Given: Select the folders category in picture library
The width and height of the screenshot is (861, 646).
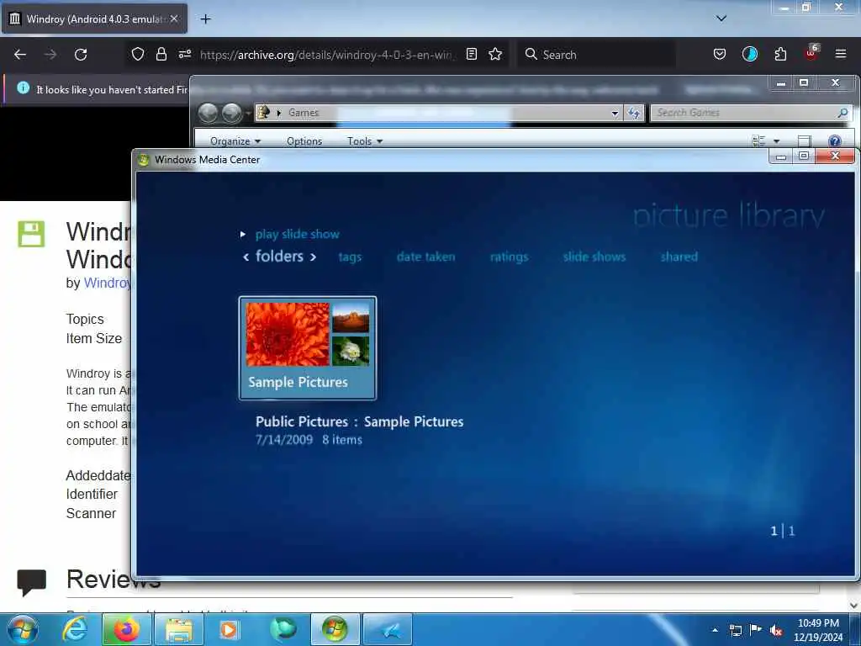Looking at the screenshot, I should [x=279, y=256].
